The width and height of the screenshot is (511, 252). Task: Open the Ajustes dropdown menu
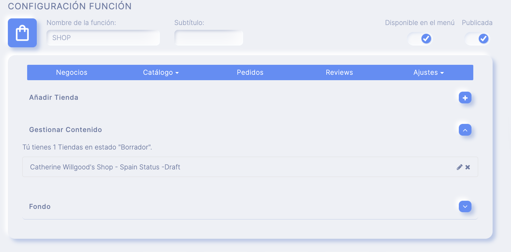tap(428, 72)
